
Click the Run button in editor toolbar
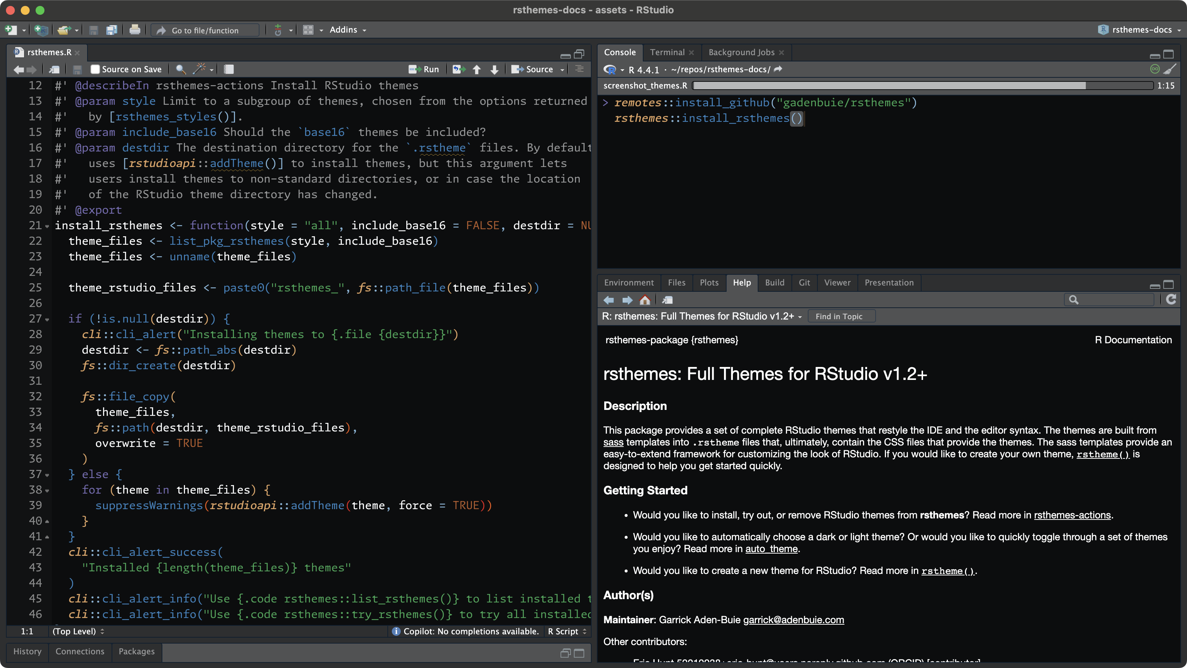[424, 69]
